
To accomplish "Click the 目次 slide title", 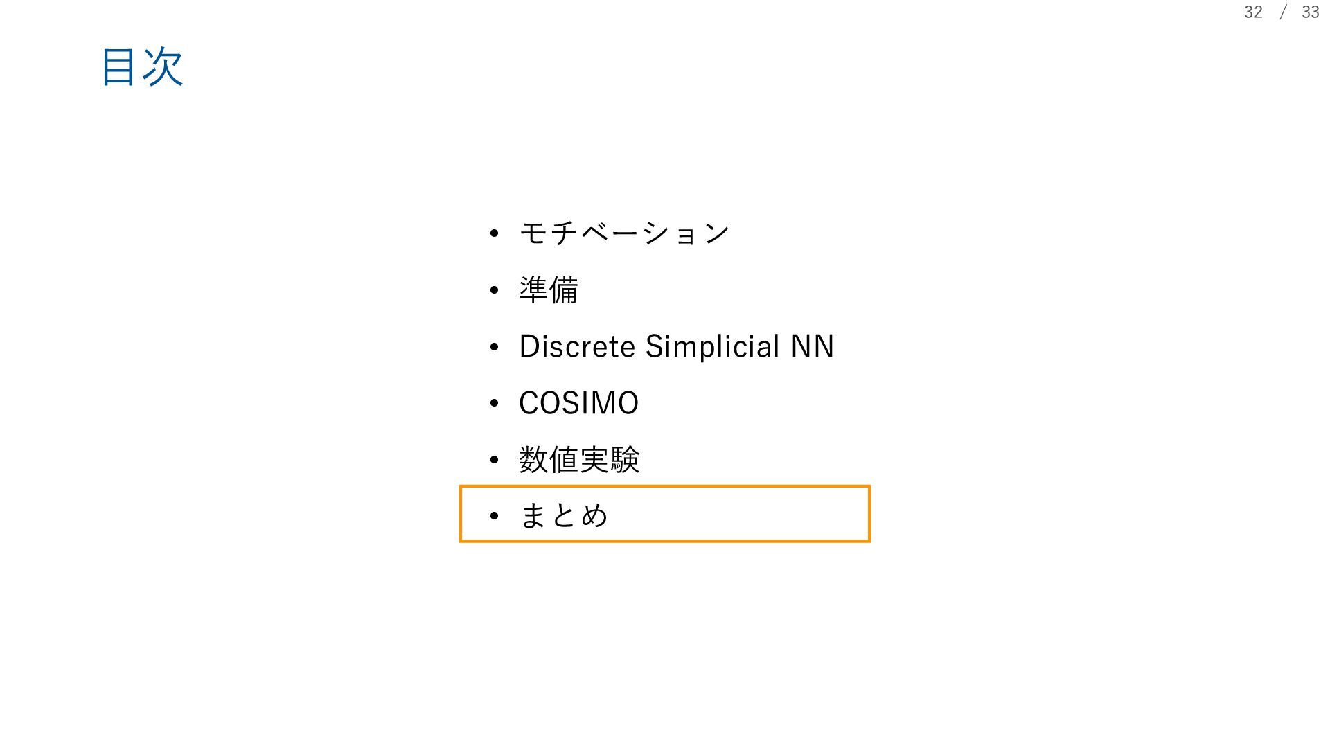I will [x=142, y=67].
